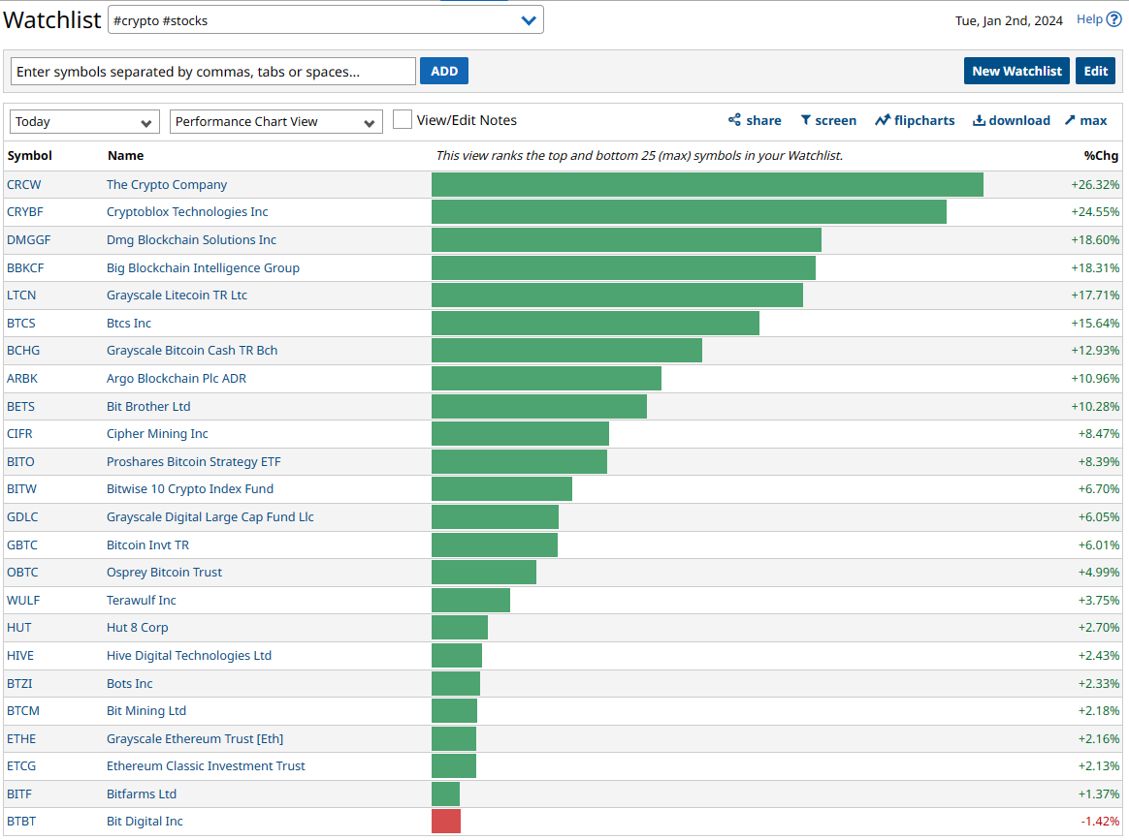Click the share icon
This screenshot has width=1129, height=840.
coord(733,120)
